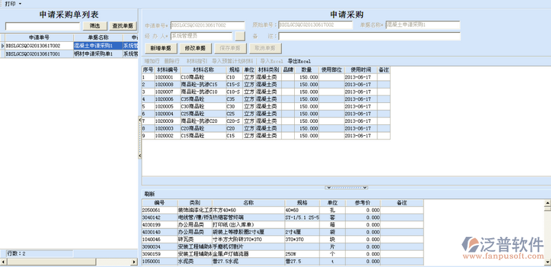Click 刷新 above the material list
551x267 pixels.
coord(149,194)
